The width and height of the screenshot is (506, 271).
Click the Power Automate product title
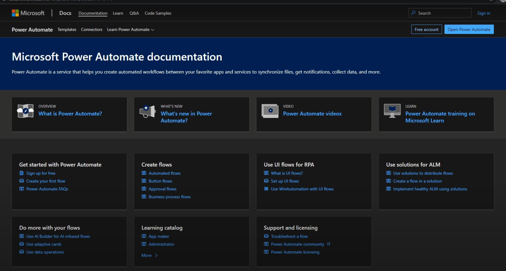pos(32,30)
